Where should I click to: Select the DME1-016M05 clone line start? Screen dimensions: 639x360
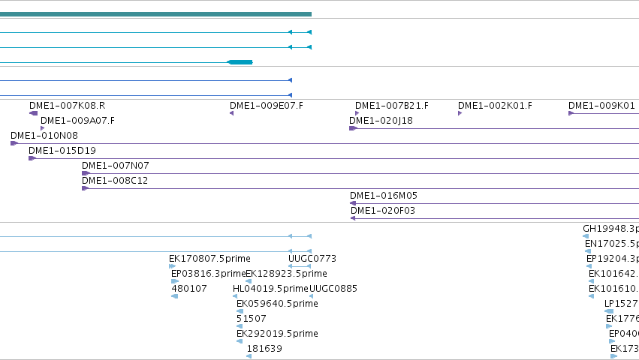[x=353, y=203]
